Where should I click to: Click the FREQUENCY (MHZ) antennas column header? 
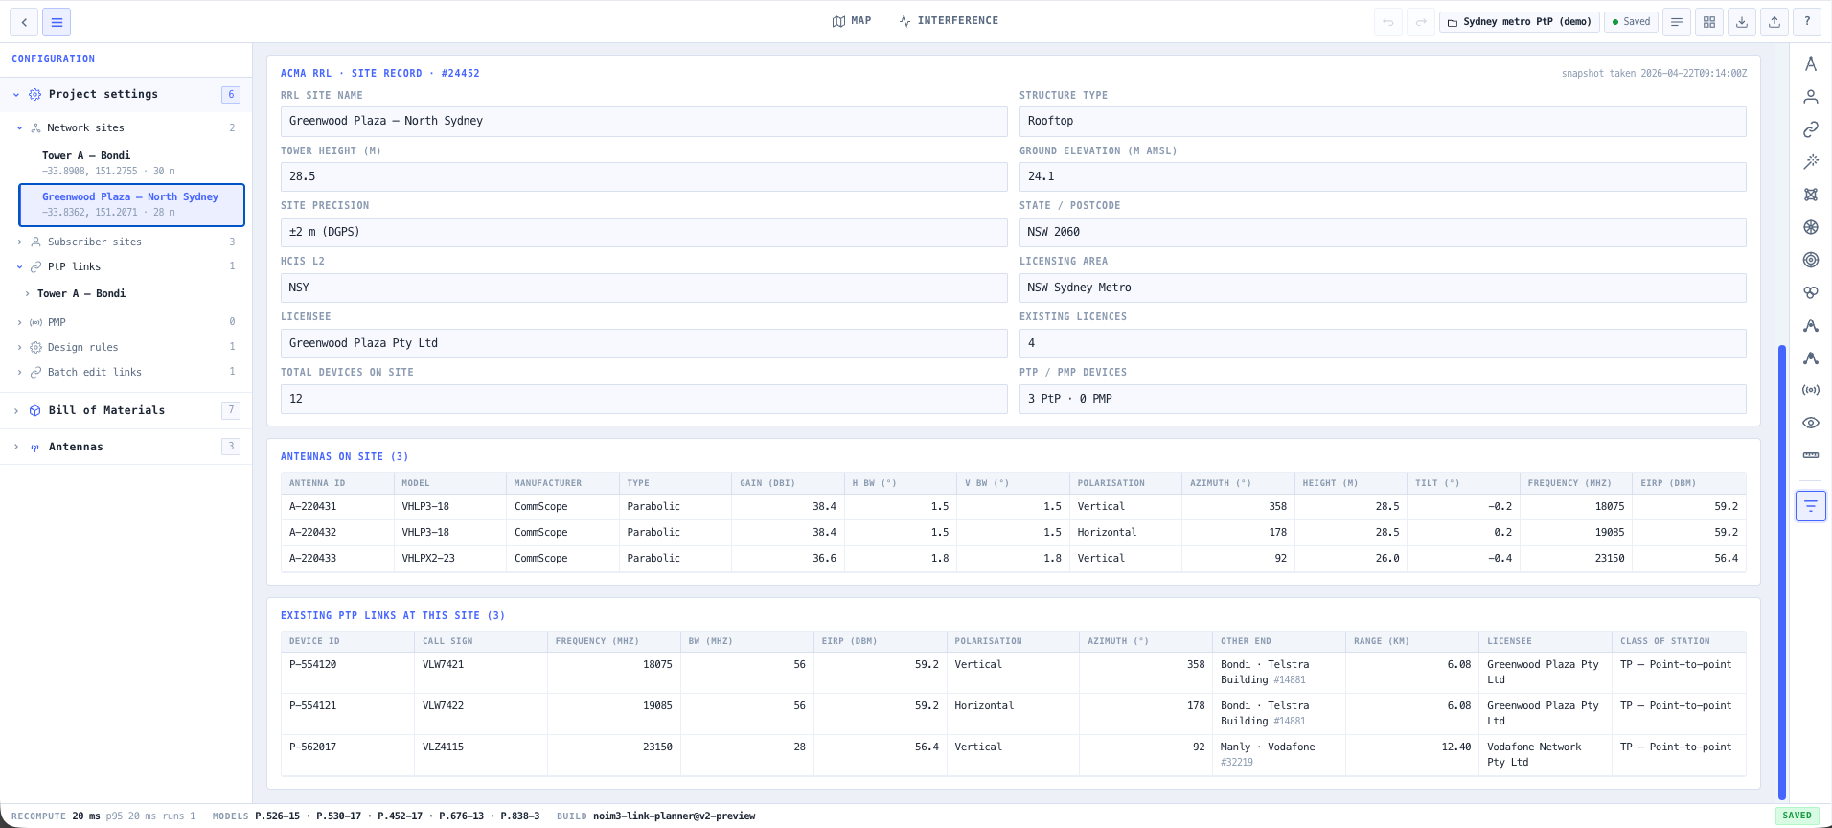1576,484
